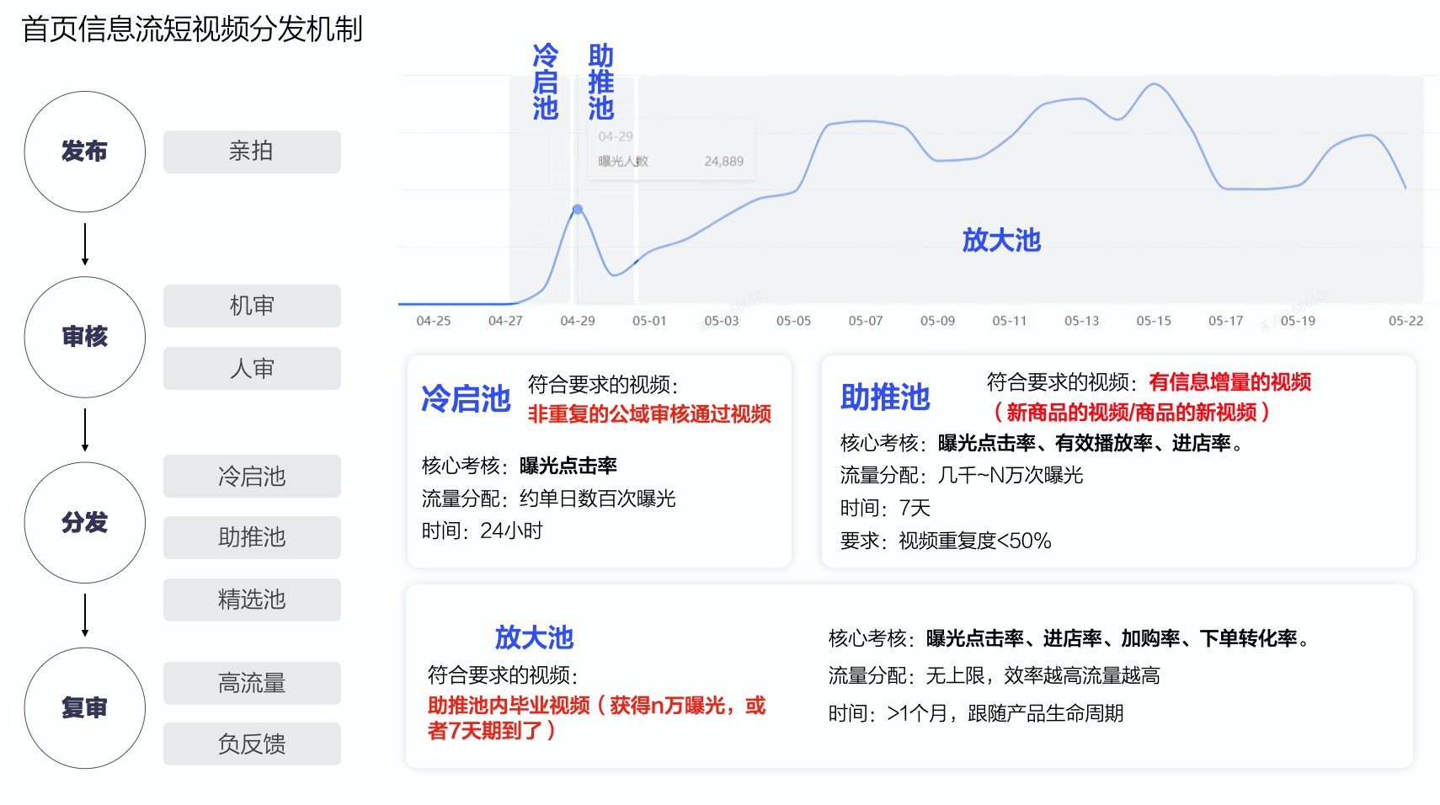Click the 05-15 date on chart axis
The image size is (1440, 805).
(x=1153, y=321)
